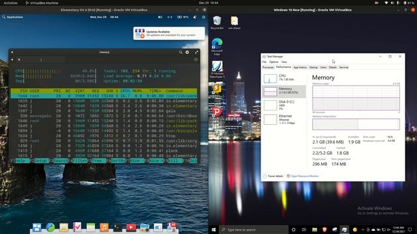Open Multitasking View in elementary dock

pos(36,227)
